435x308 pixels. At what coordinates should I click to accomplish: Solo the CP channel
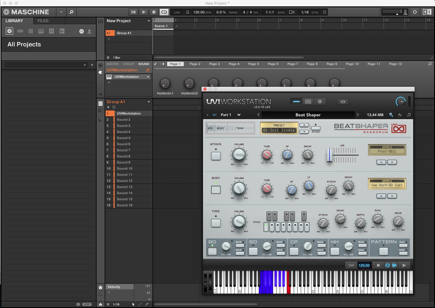322,253
